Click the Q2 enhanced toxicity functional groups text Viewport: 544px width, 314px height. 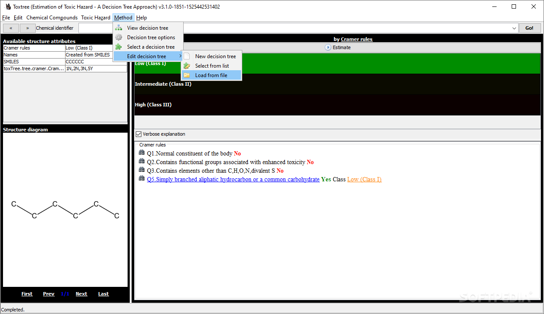point(226,162)
